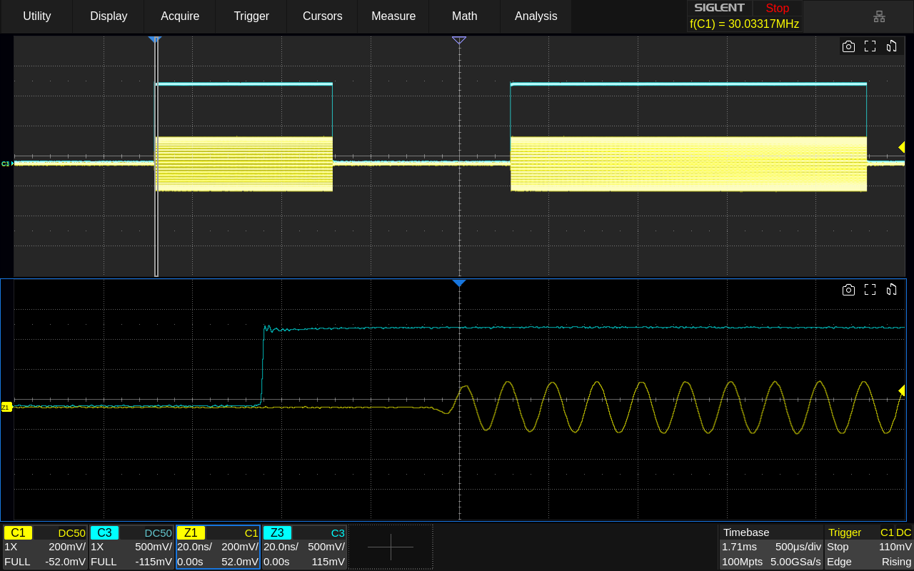Open the Trigger menu
This screenshot has height=571, width=914.
251,16
